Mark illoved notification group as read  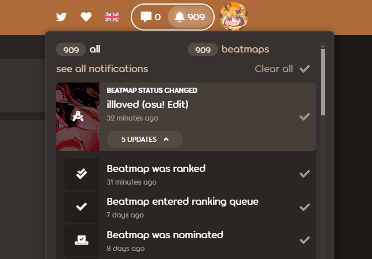click(x=305, y=117)
